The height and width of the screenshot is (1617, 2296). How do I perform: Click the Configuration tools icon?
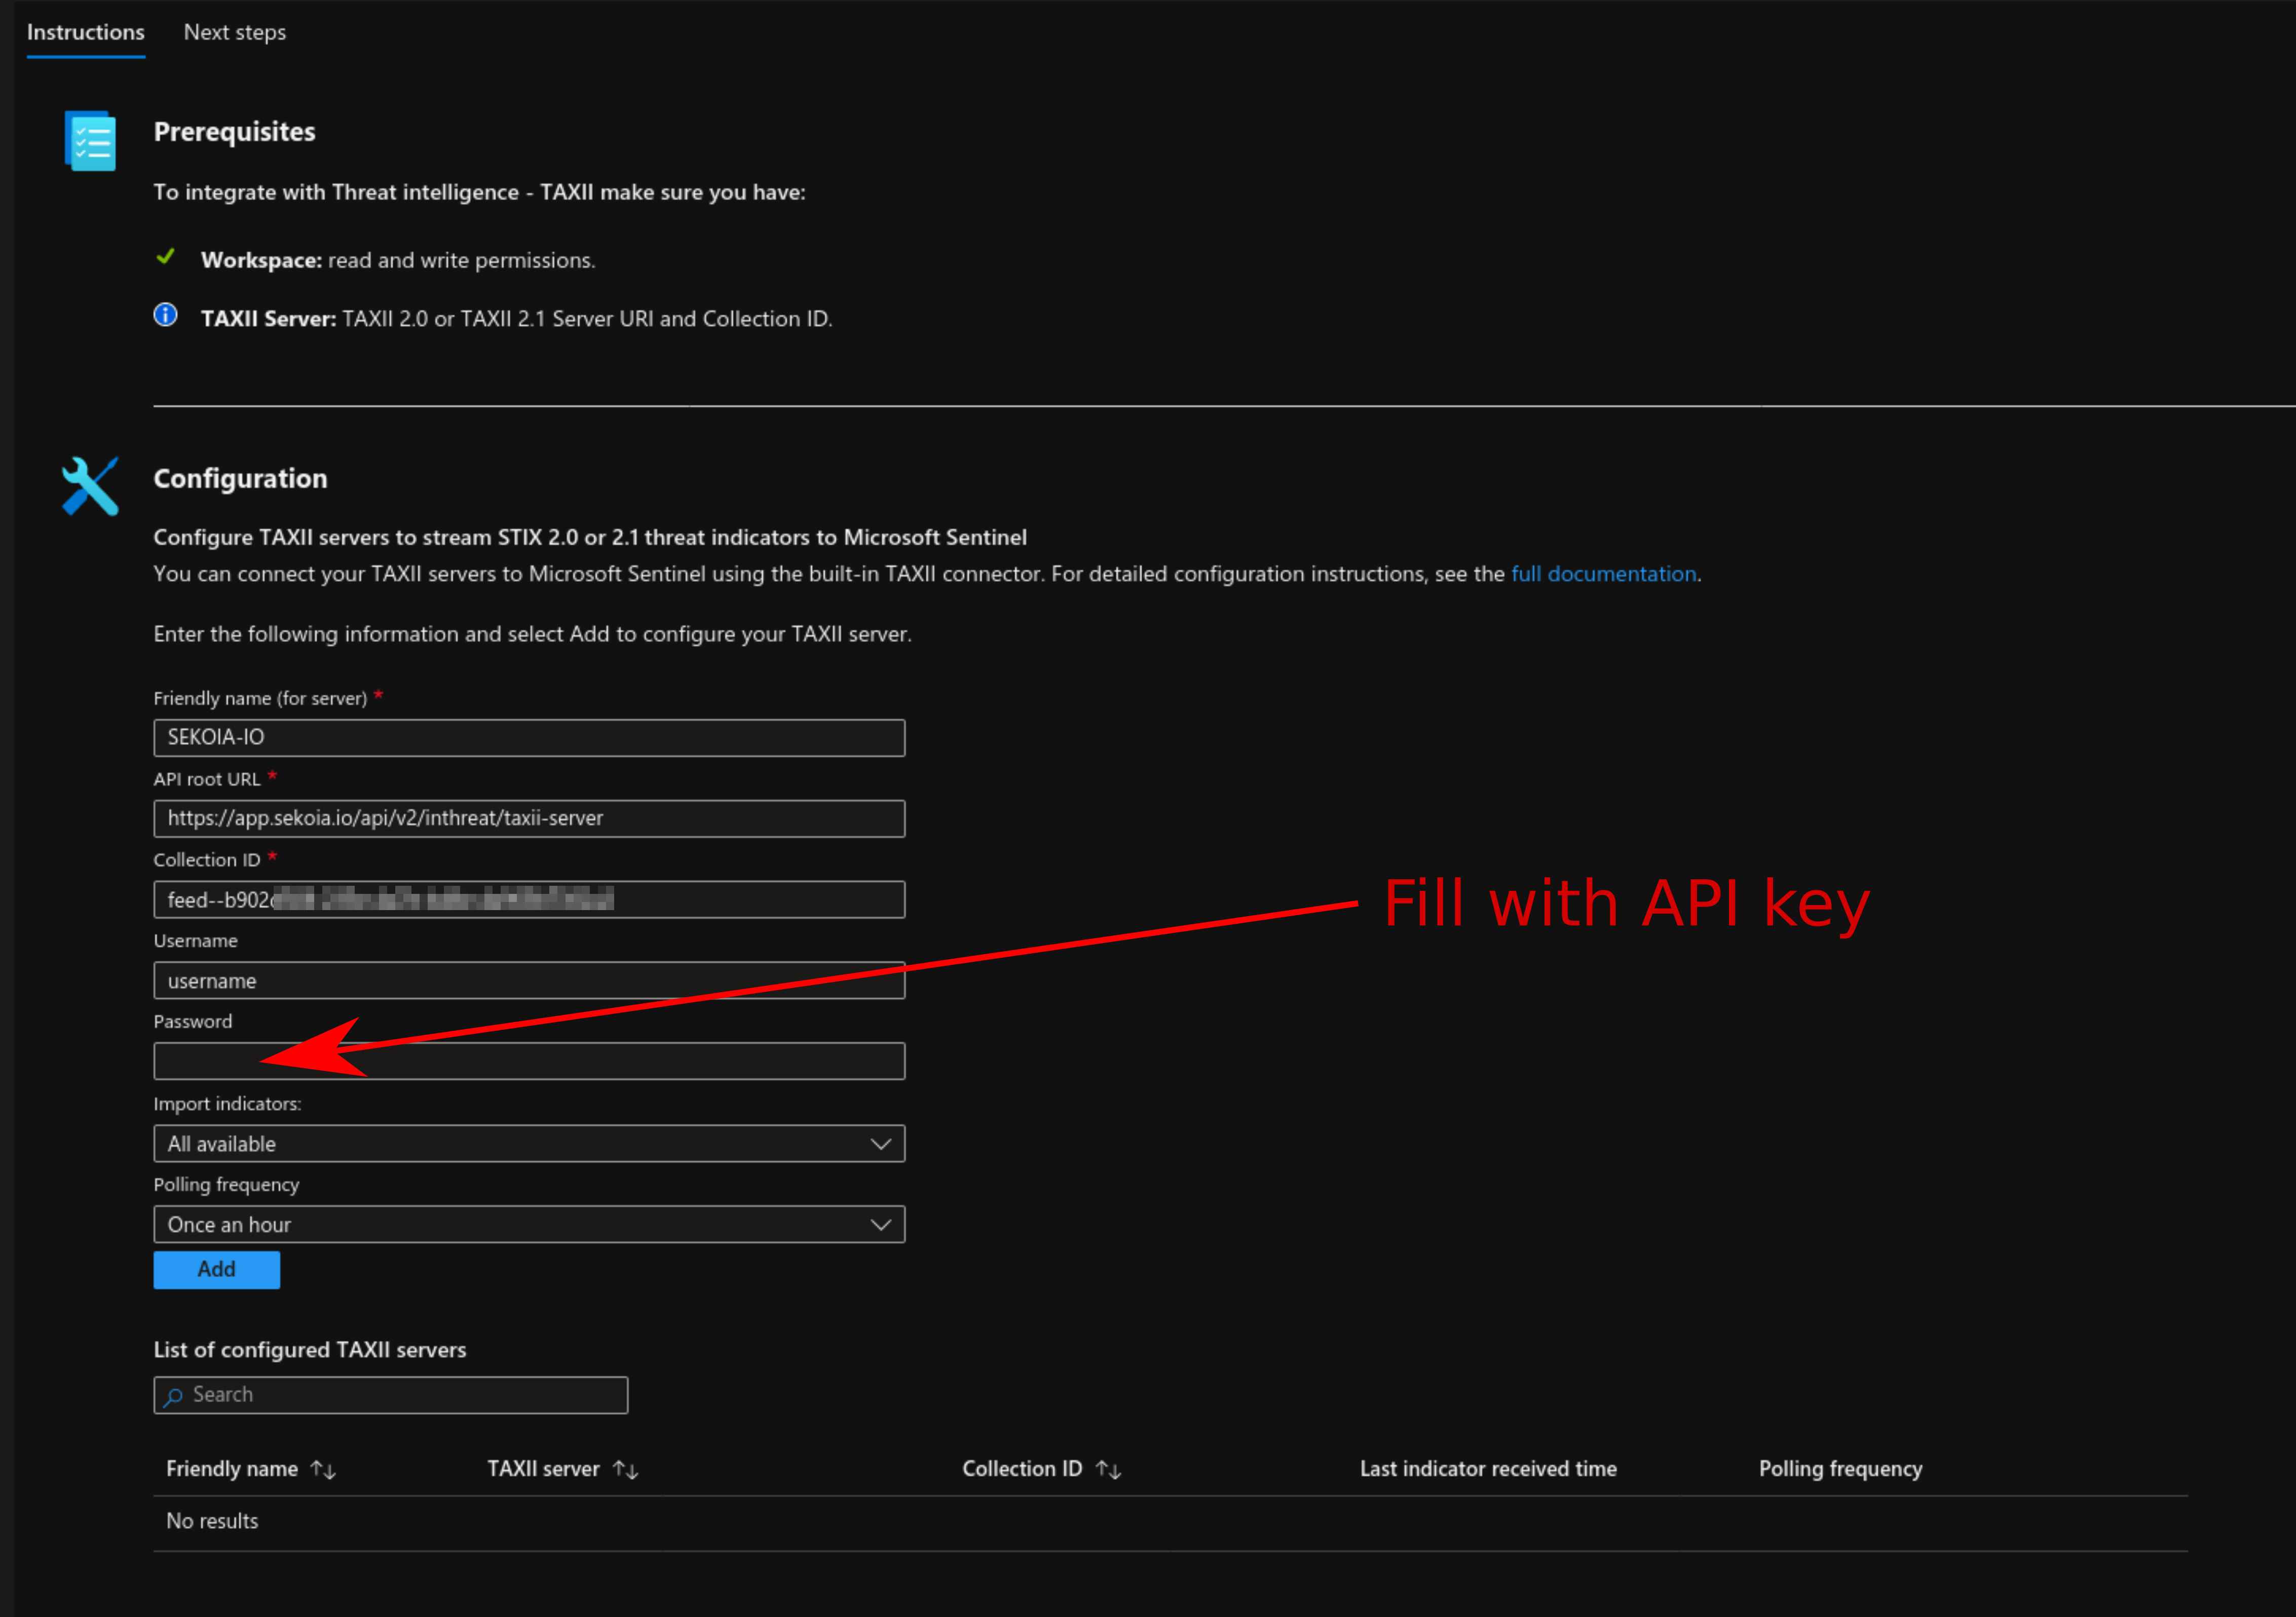pyautogui.click(x=90, y=486)
